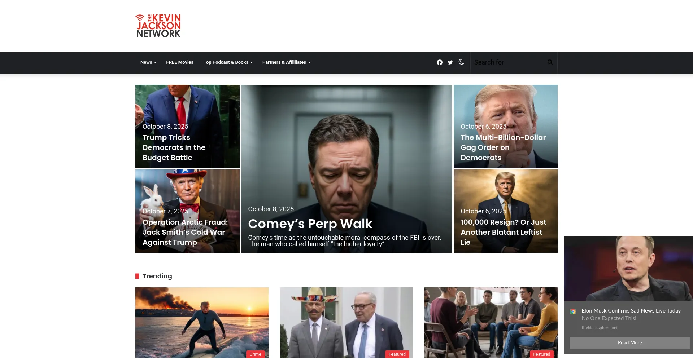Open Operation Arctic Fraud article
Viewport: 693px width, 358px height.
pos(185,232)
